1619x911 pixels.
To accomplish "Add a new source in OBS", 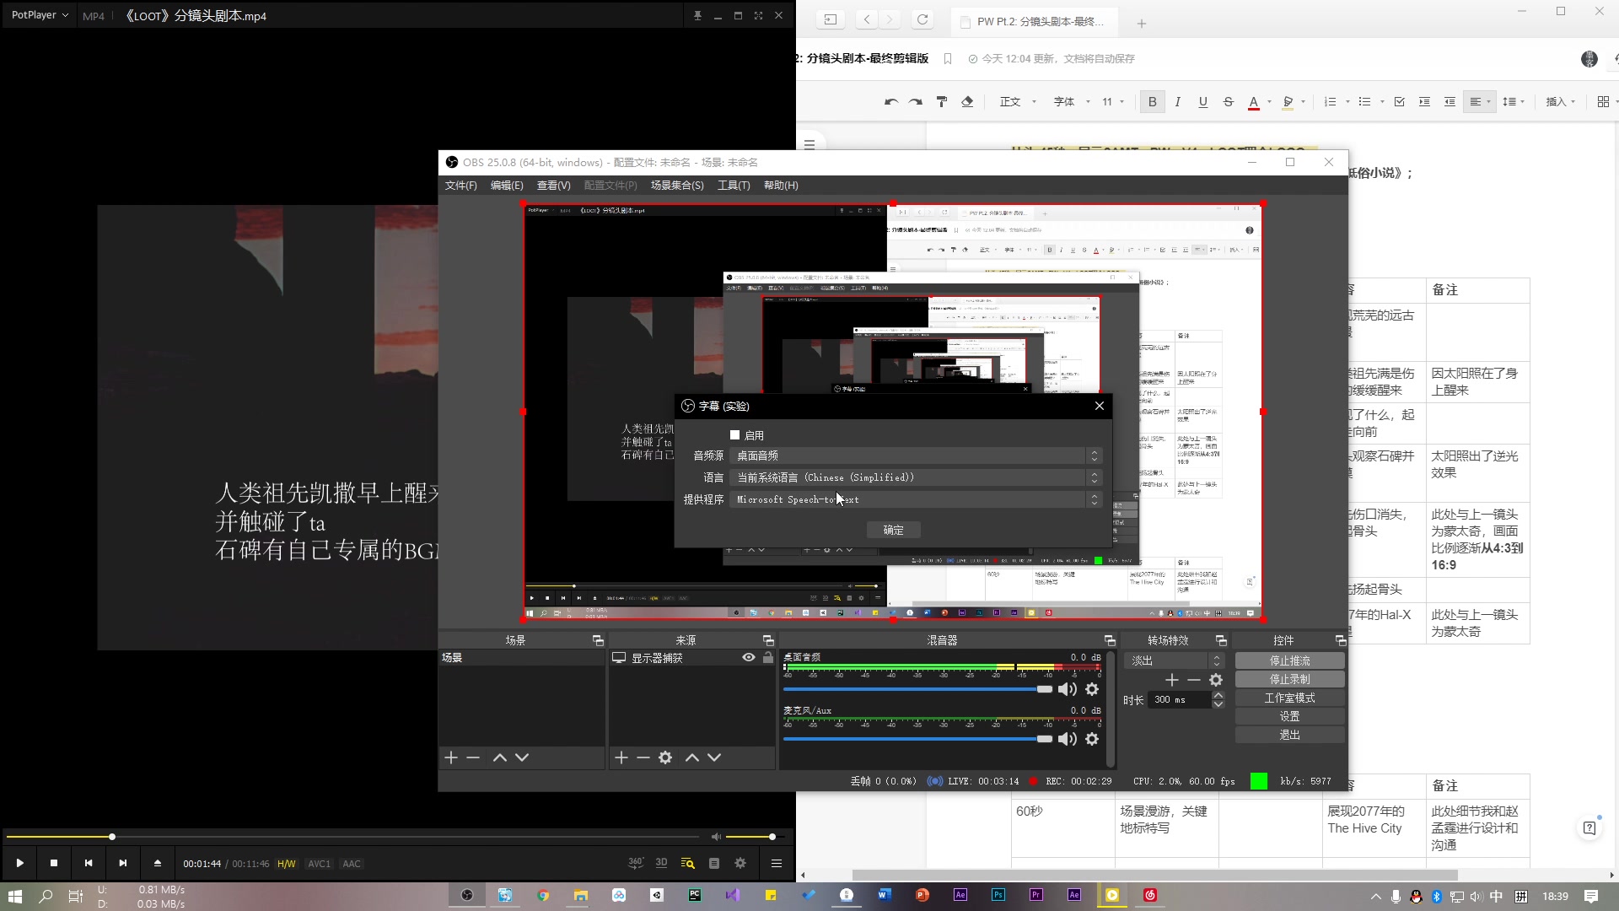I will click(x=621, y=757).
